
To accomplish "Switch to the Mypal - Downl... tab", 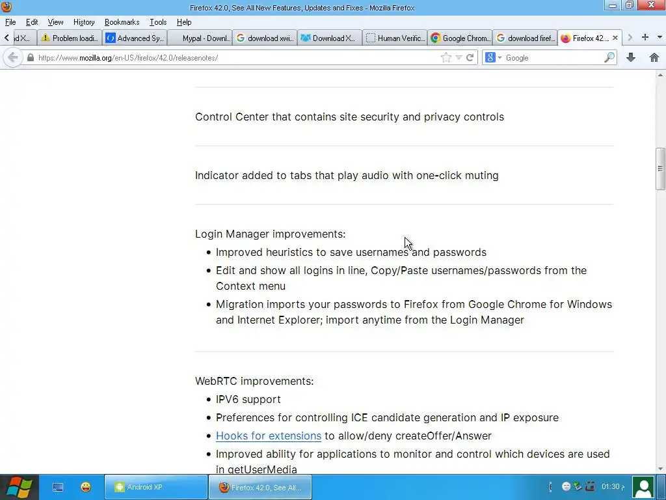I will pos(200,38).
